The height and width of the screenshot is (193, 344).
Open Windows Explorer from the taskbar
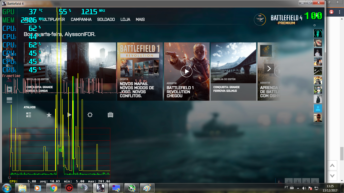22,188
